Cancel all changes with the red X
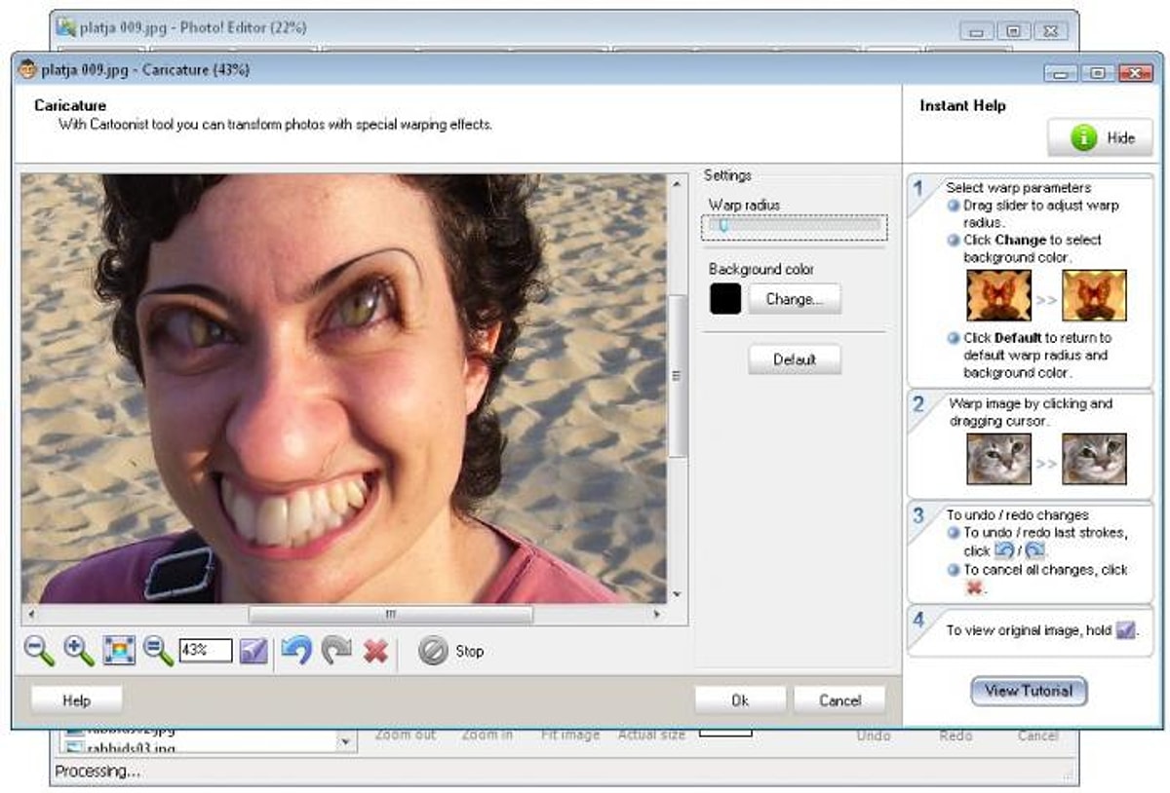The height and width of the screenshot is (793, 1170). (375, 652)
